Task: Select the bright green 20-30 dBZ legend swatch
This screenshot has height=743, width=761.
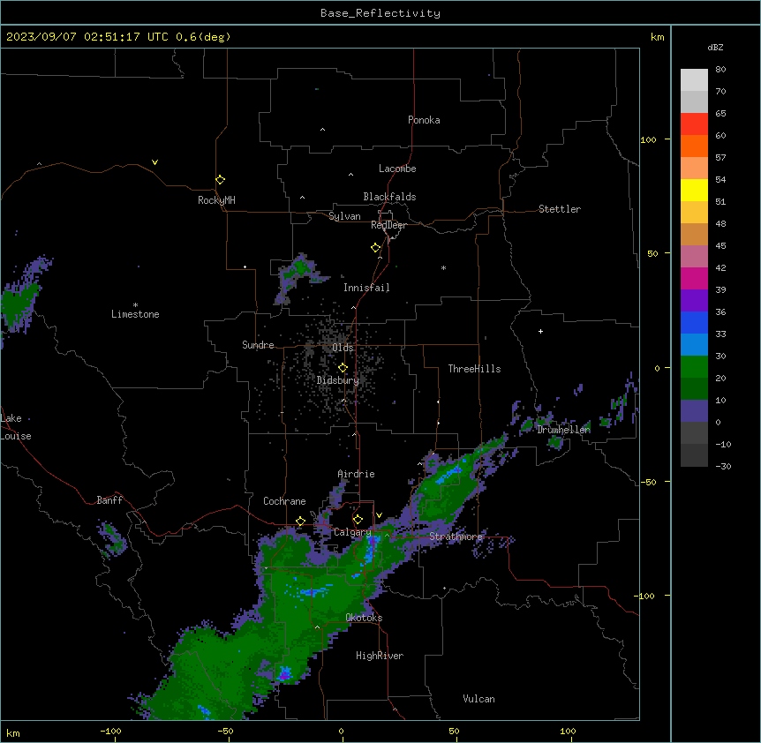Action: [x=694, y=367]
